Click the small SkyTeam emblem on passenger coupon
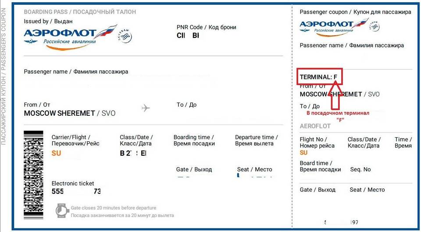 (x=374, y=26)
